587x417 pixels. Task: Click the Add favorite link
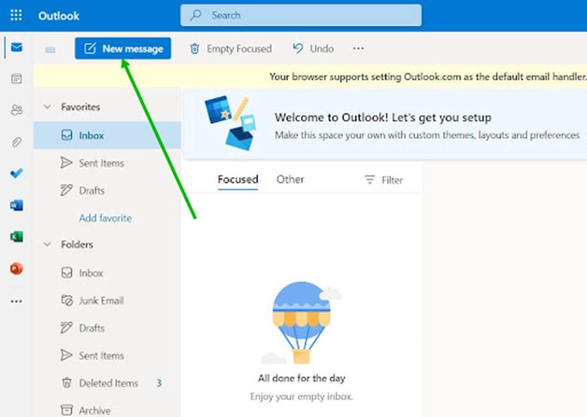(x=105, y=218)
